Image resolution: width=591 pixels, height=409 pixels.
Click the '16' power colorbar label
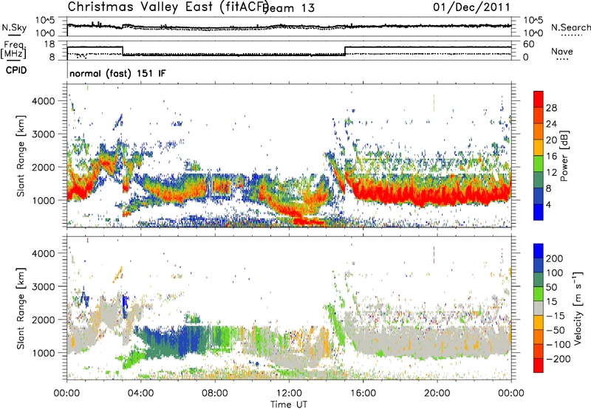(x=551, y=157)
